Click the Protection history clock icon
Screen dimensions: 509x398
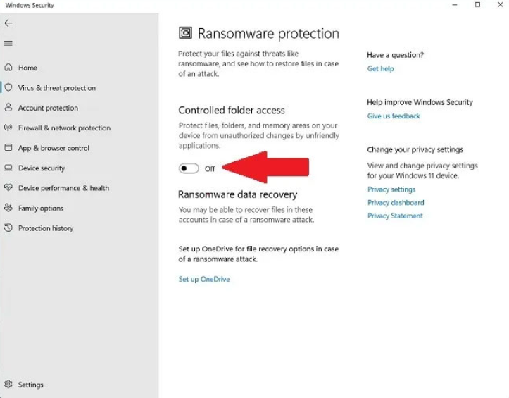click(x=8, y=228)
